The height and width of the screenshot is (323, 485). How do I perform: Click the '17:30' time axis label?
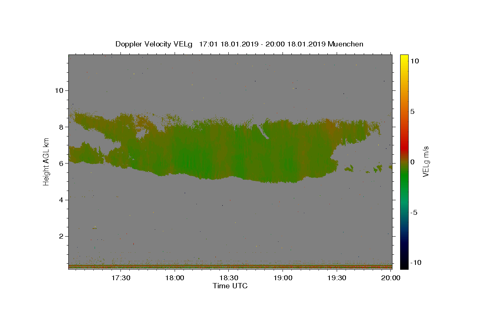coord(121,278)
